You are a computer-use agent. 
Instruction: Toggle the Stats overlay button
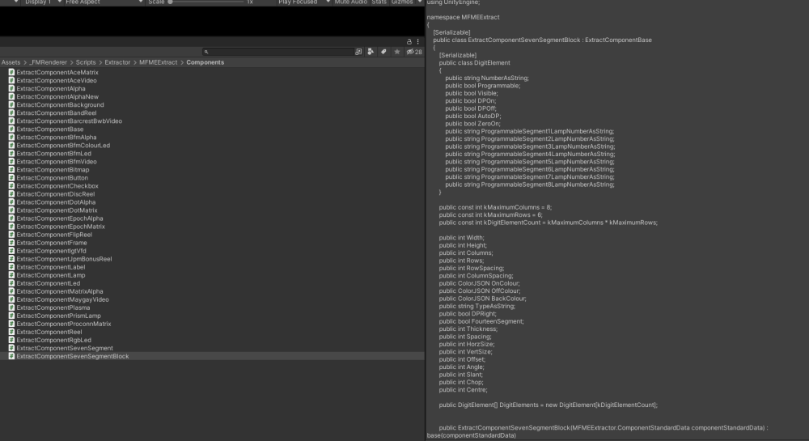379,2
